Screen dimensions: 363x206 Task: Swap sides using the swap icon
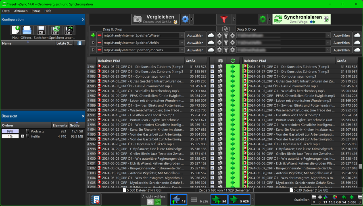coord(226,29)
